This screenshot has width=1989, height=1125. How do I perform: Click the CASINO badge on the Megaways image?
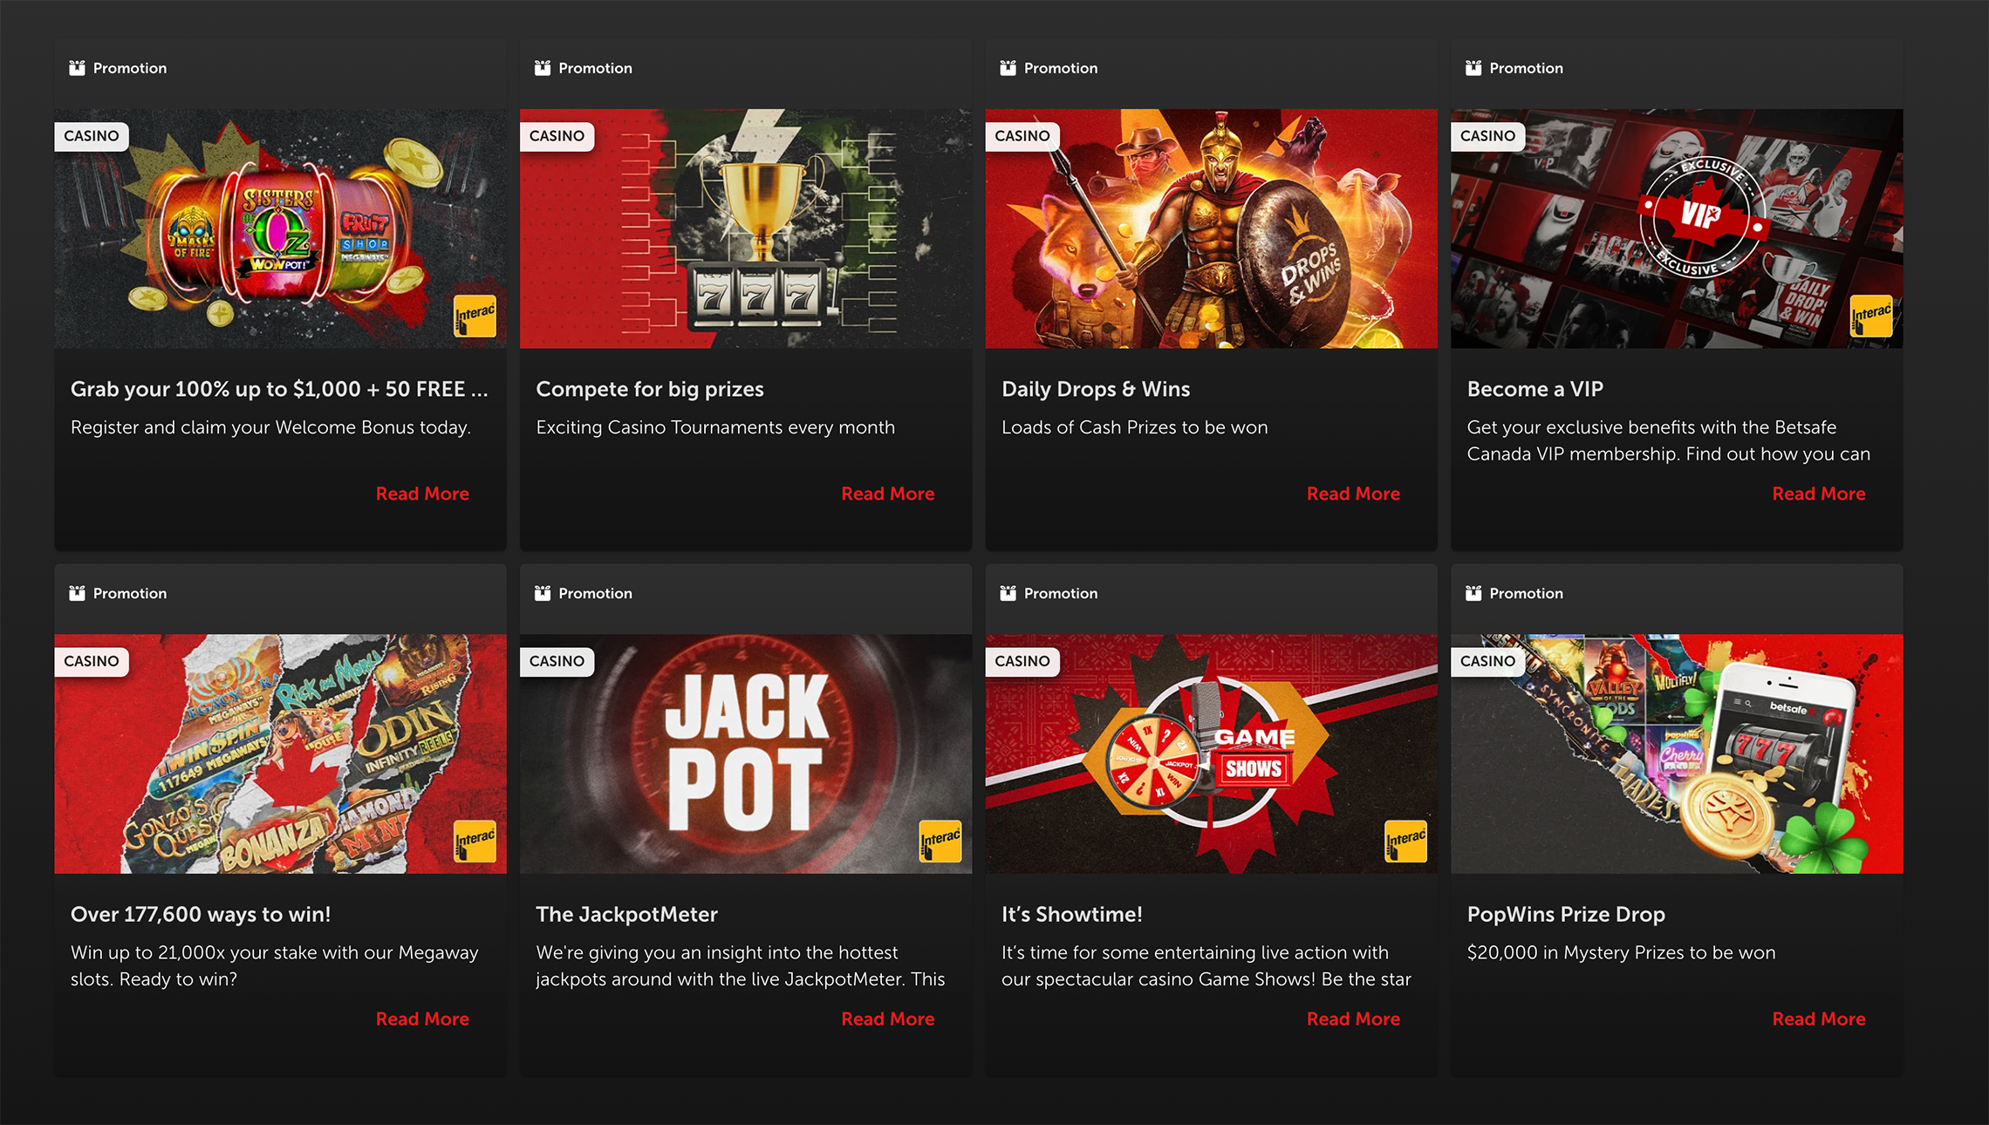point(92,661)
